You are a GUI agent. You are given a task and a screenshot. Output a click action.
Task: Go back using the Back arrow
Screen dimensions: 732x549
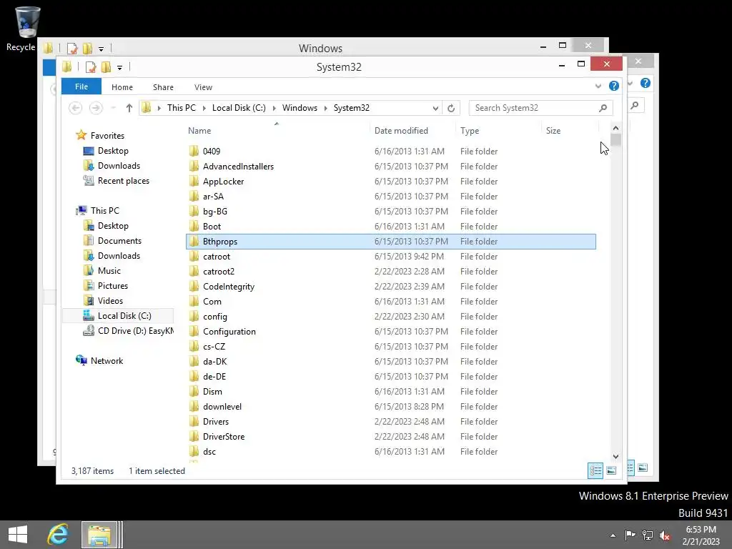tap(75, 109)
